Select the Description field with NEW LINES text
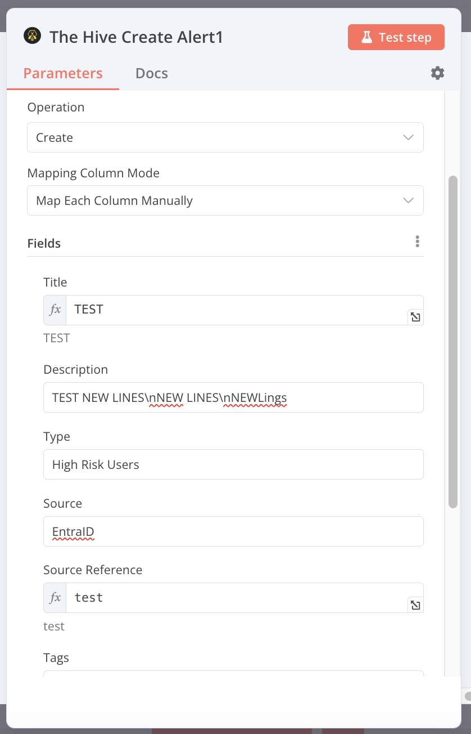 tap(233, 397)
